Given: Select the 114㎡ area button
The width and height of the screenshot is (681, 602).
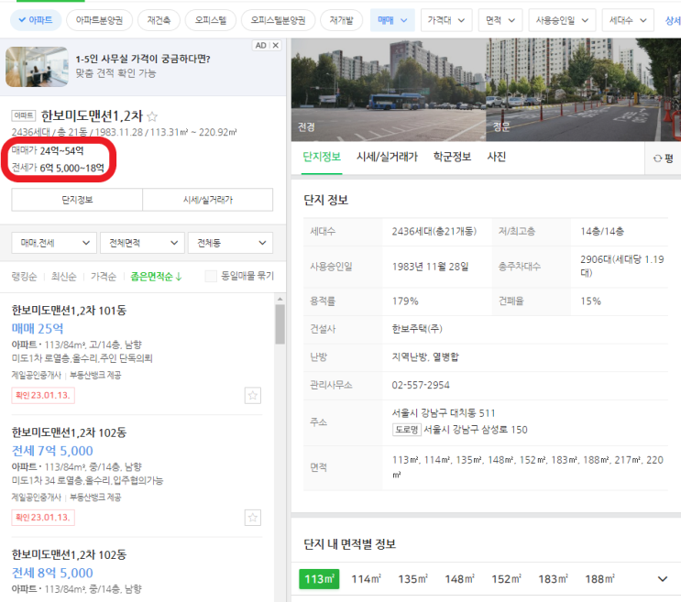Looking at the screenshot, I should click(x=366, y=579).
